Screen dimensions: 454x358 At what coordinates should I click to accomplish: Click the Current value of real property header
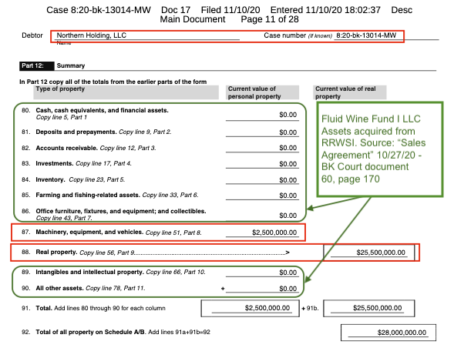(x=350, y=92)
